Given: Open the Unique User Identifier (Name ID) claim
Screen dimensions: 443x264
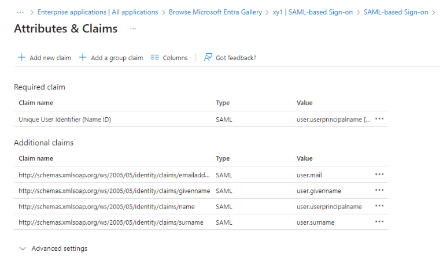Looking at the screenshot, I should point(65,120).
